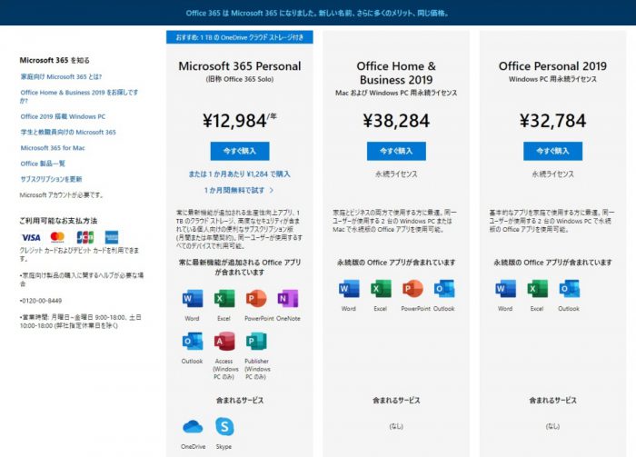Click the OneNote icon
Screen dimensions: 636x457
point(288,299)
